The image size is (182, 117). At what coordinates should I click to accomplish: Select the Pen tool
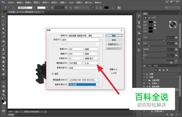tap(3, 74)
